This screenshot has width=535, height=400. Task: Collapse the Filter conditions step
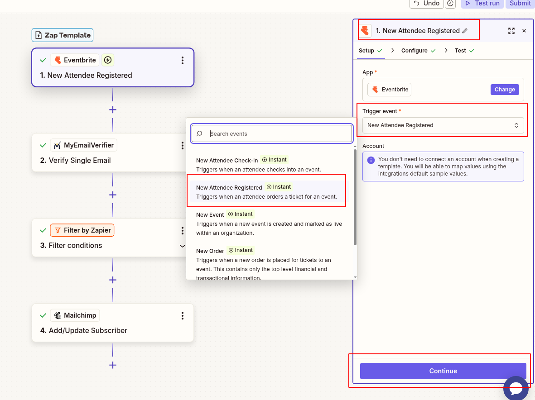pyautogui.click(x=183, y=246)
